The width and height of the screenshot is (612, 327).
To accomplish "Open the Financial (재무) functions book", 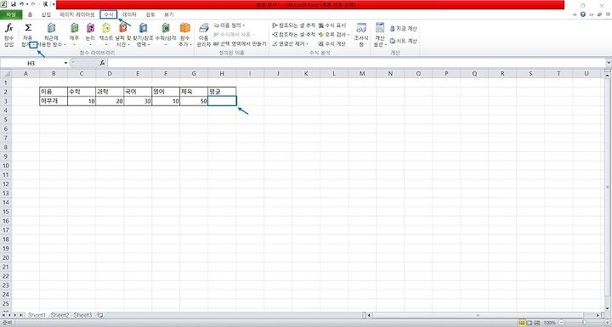I will click(x=74, y=28).
